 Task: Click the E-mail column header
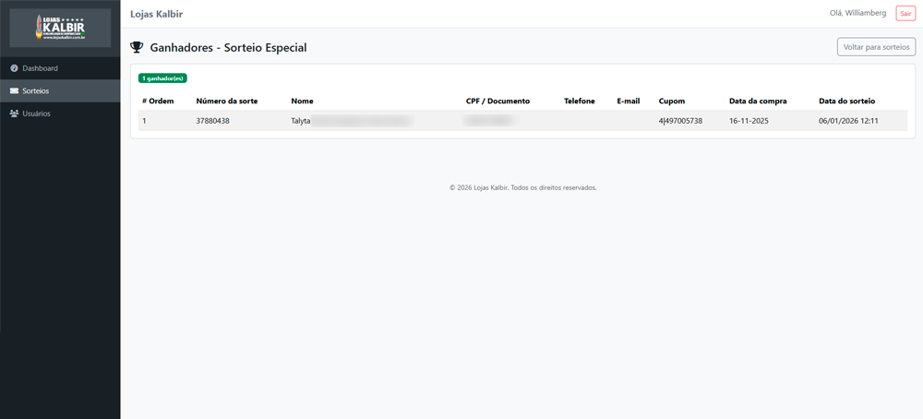tap(628, 102)
